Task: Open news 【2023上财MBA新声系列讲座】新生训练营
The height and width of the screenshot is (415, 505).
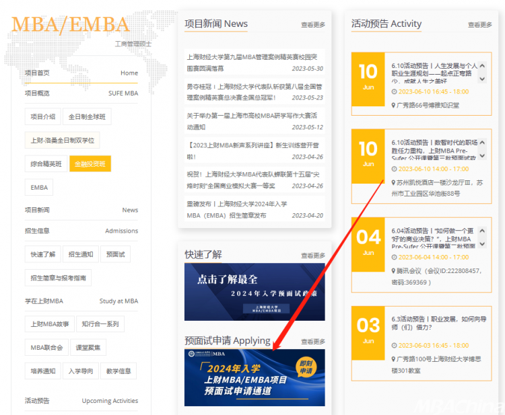Action: 255,151
